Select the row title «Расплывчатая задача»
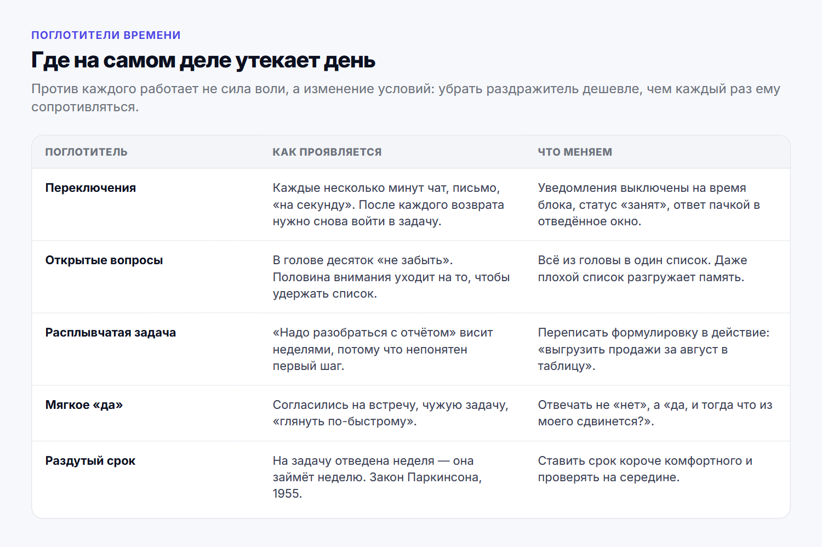Screen dimensions: 822x547 pyautogui.click(x=111, y=333)
